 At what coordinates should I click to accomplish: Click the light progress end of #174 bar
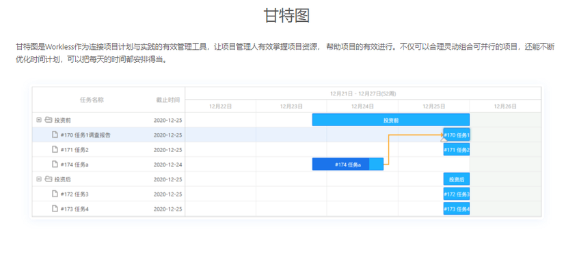[377, 164]
